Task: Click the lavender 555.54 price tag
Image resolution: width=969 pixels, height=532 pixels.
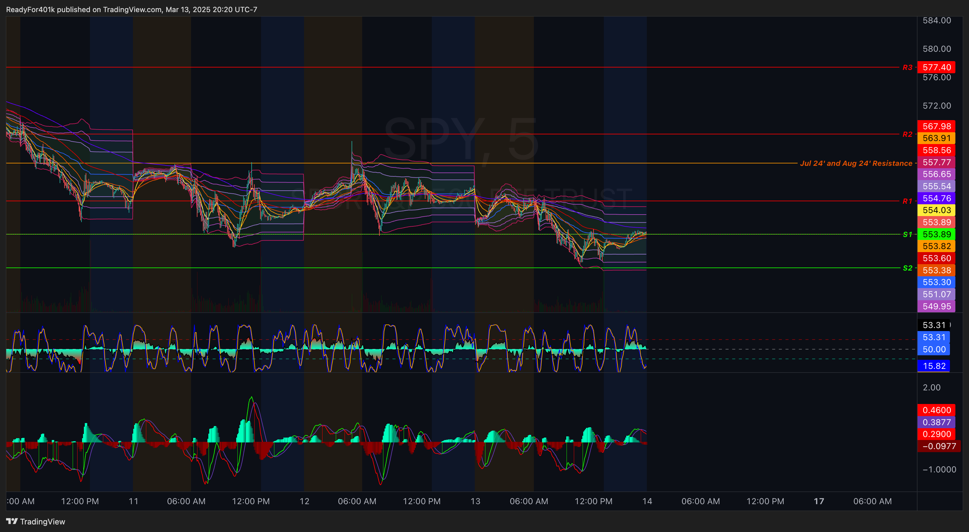Action: click(936, 186)
